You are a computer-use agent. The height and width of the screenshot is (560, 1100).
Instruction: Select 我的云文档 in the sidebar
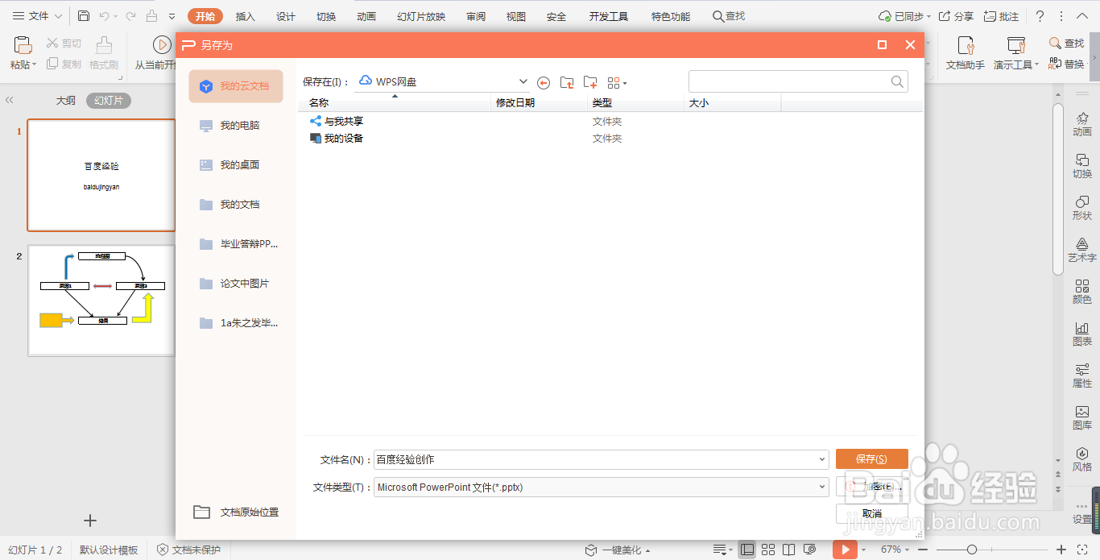pyautogui.click(x=236, y=86)
